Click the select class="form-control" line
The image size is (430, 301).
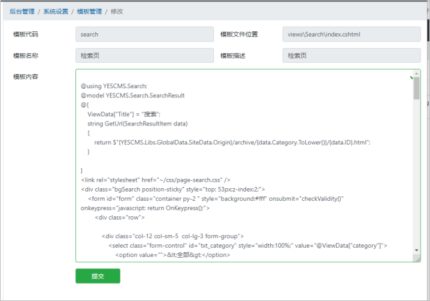click(x=248, y=246)
